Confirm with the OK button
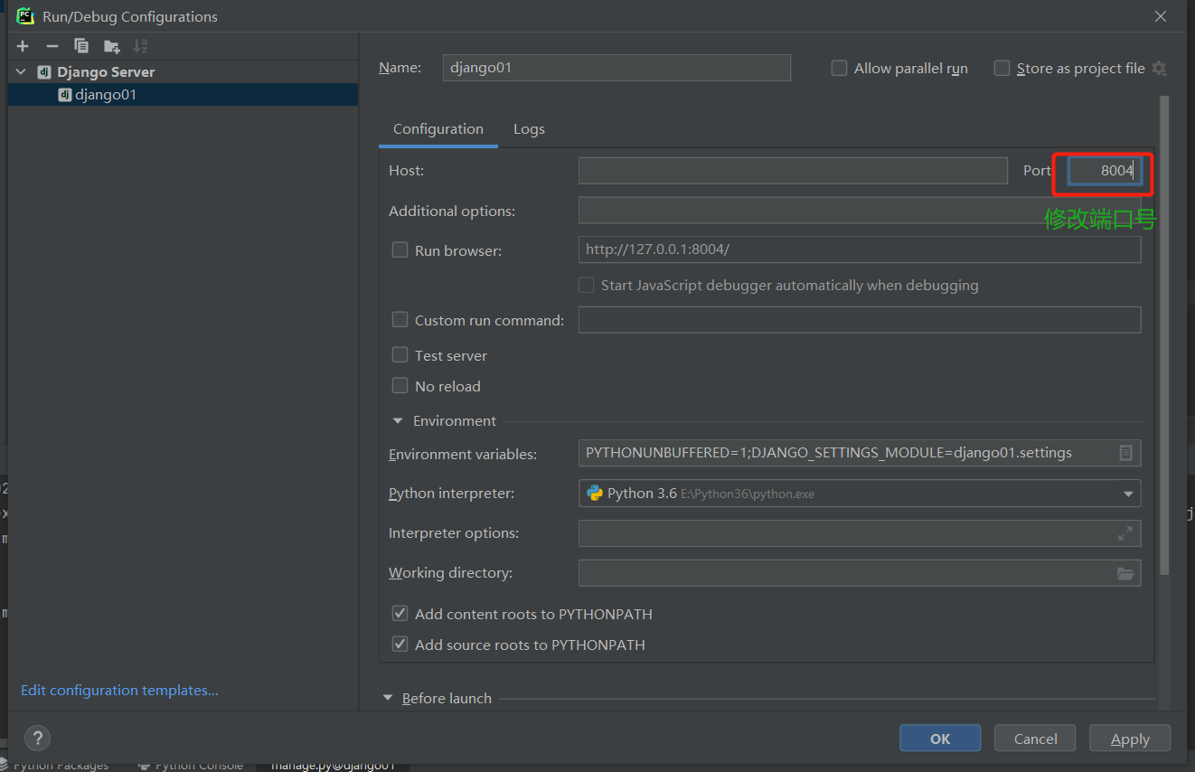The image size is (1195, 772). pos(940,739)
